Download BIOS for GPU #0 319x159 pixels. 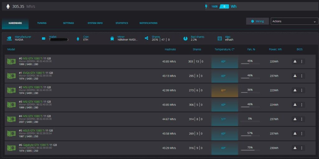point(295,61)
